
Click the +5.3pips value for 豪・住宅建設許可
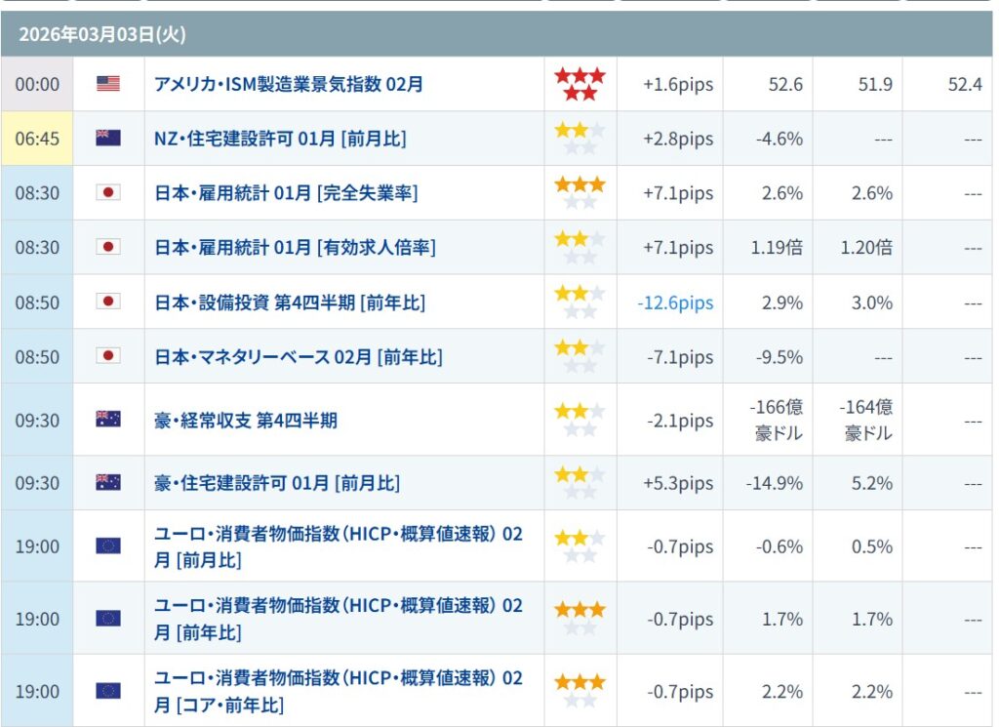click(x=678, y=483)
